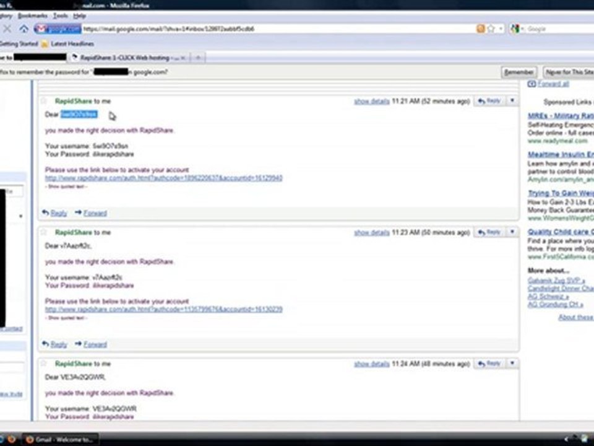Click the Gmail taskbar window button

point(61,440)
